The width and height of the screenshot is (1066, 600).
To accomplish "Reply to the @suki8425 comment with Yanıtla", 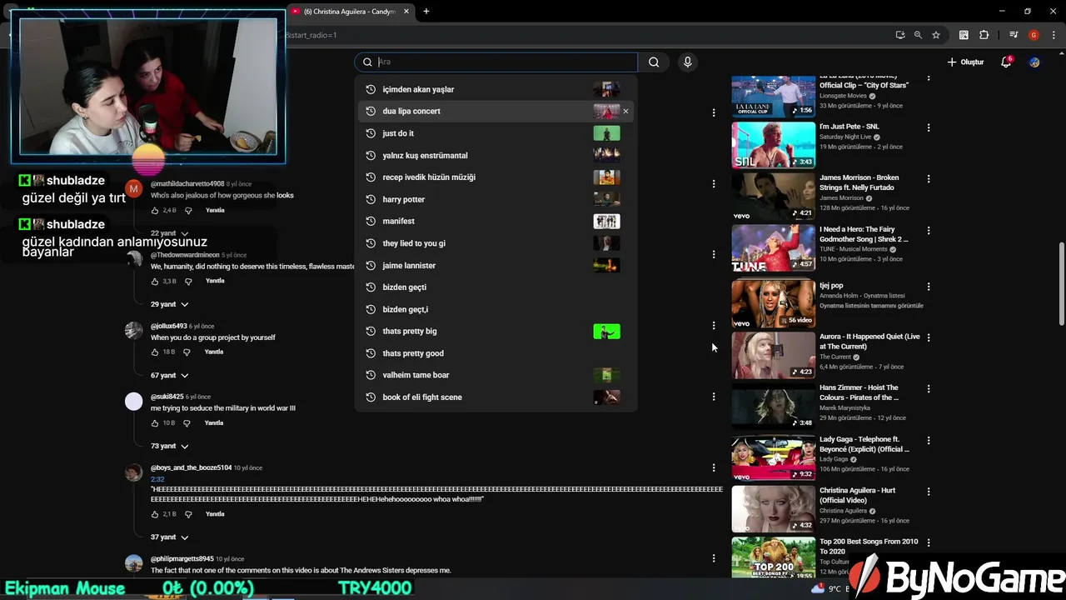I will pos(214,423).
